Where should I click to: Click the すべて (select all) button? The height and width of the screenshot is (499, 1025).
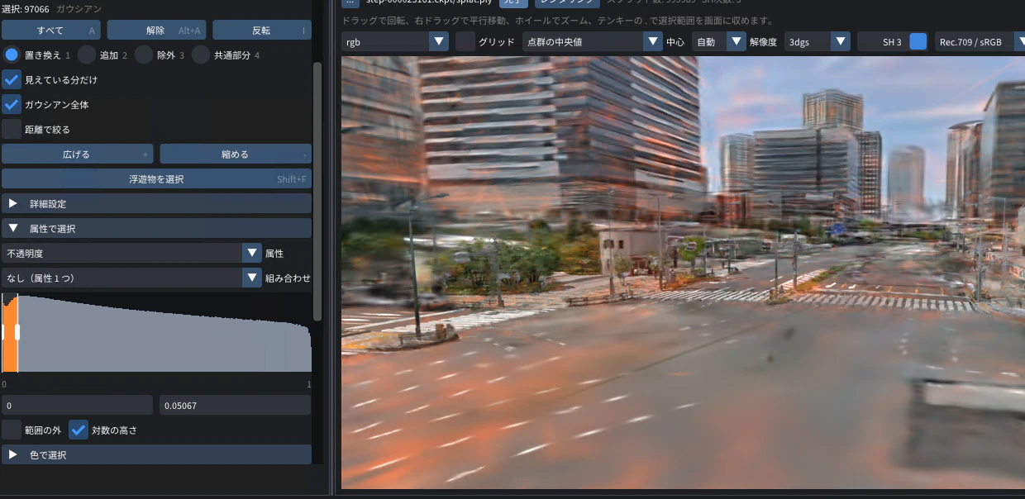51,30
